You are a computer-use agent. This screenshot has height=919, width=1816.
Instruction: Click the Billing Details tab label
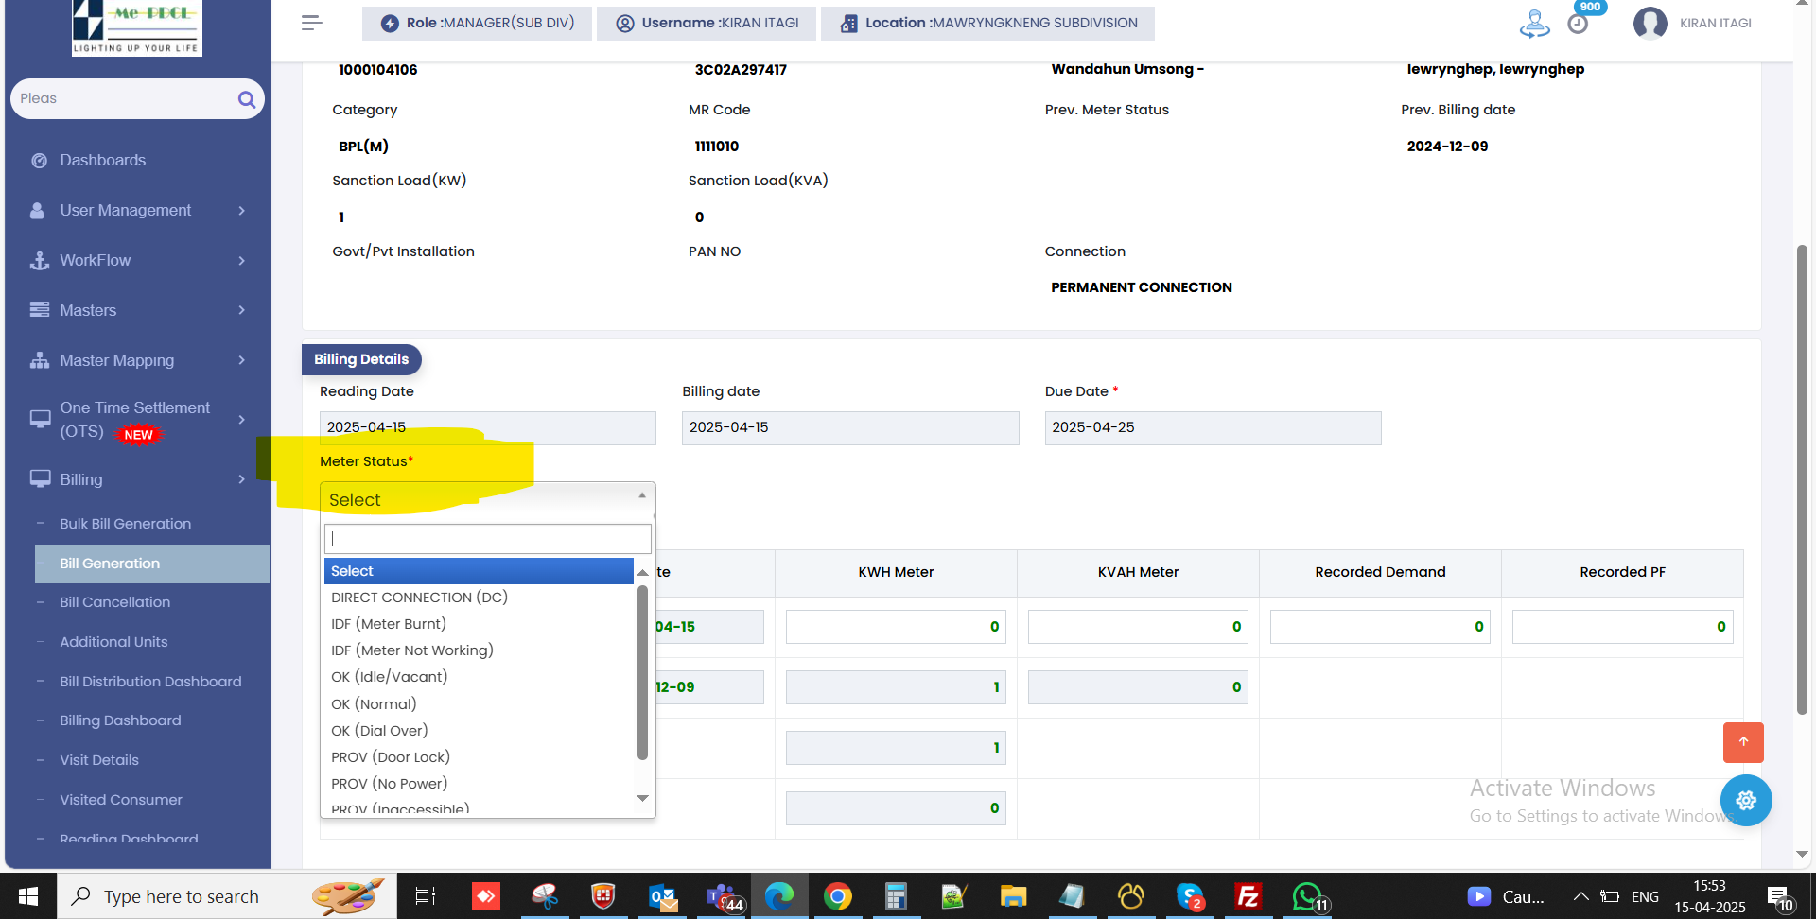click(361, 359)
